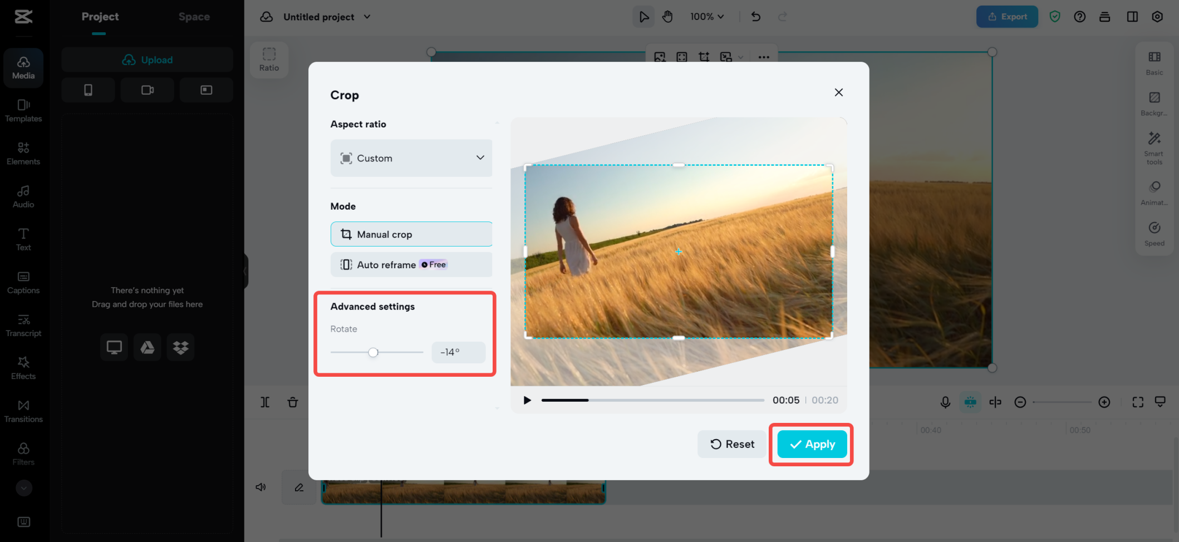This screenshot has width=1179, height=542.
Task: Open the Custom aspect ratio dropdown
Action: pos(411,158)
